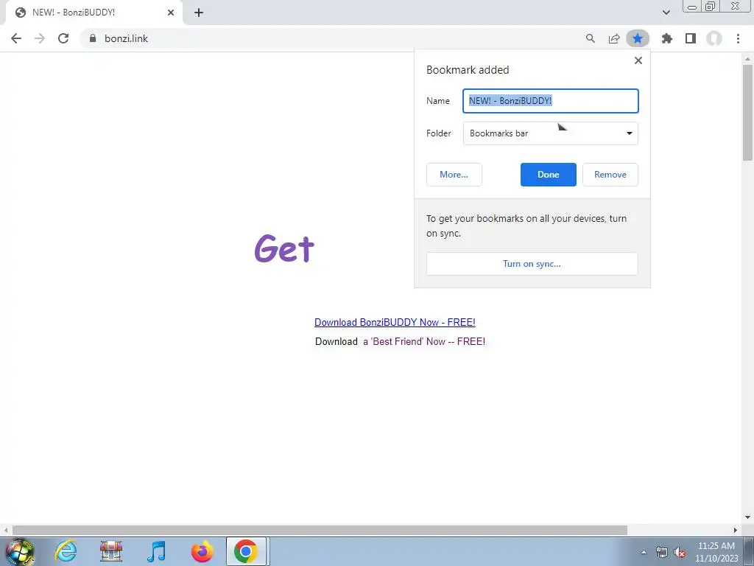The width and height of the screenshot is (754, 566).
Task: Click the scroll left arrow
Action: (x=6, y=531)
